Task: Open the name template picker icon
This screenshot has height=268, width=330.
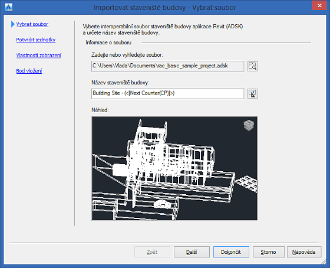Action: 253,94
